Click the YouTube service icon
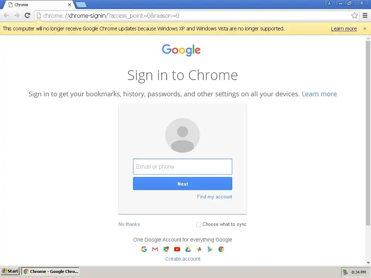This screenshot has width=371, height=278. (177, 249)
